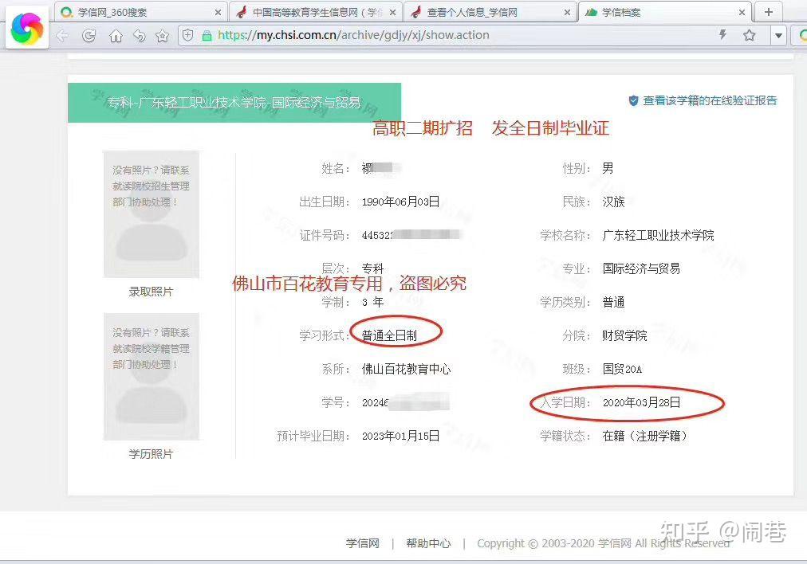Click the back navigation arrow
This screenshot has height=564, width=807.
[61, 36]
